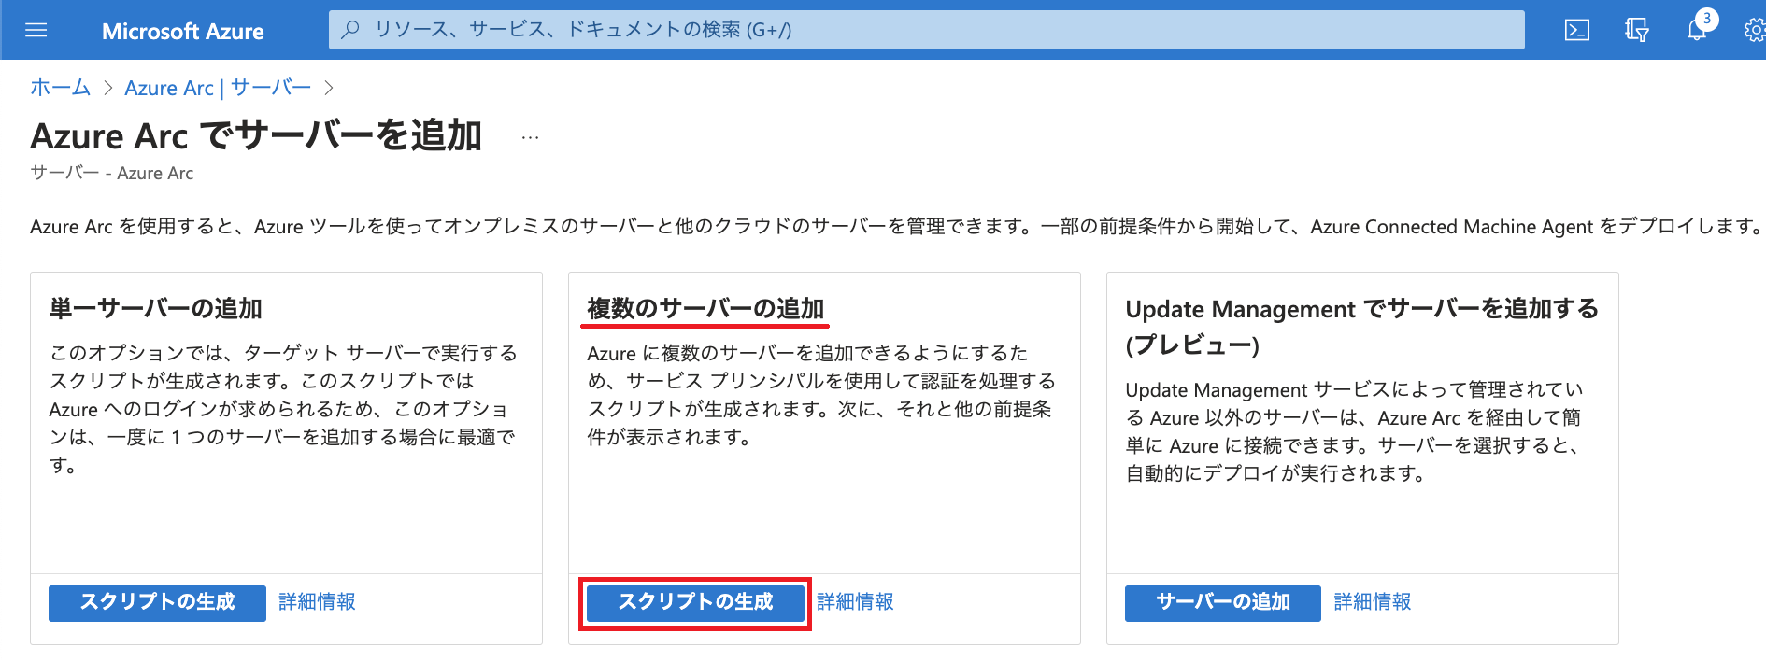1766x661 pixels.
Task: Click the page title Azure Arc でサーバーを追加
Action: pyautogui.click(x=256, y=136)
